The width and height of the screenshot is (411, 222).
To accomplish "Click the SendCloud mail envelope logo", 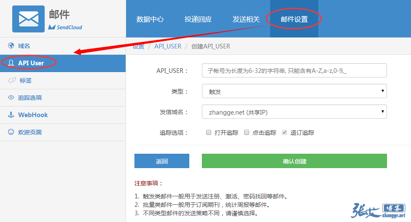I will click(x=28, y=19).
